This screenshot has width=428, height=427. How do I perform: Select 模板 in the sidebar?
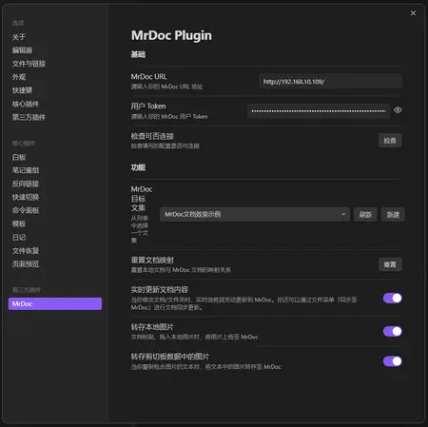(x=19, y=223)
